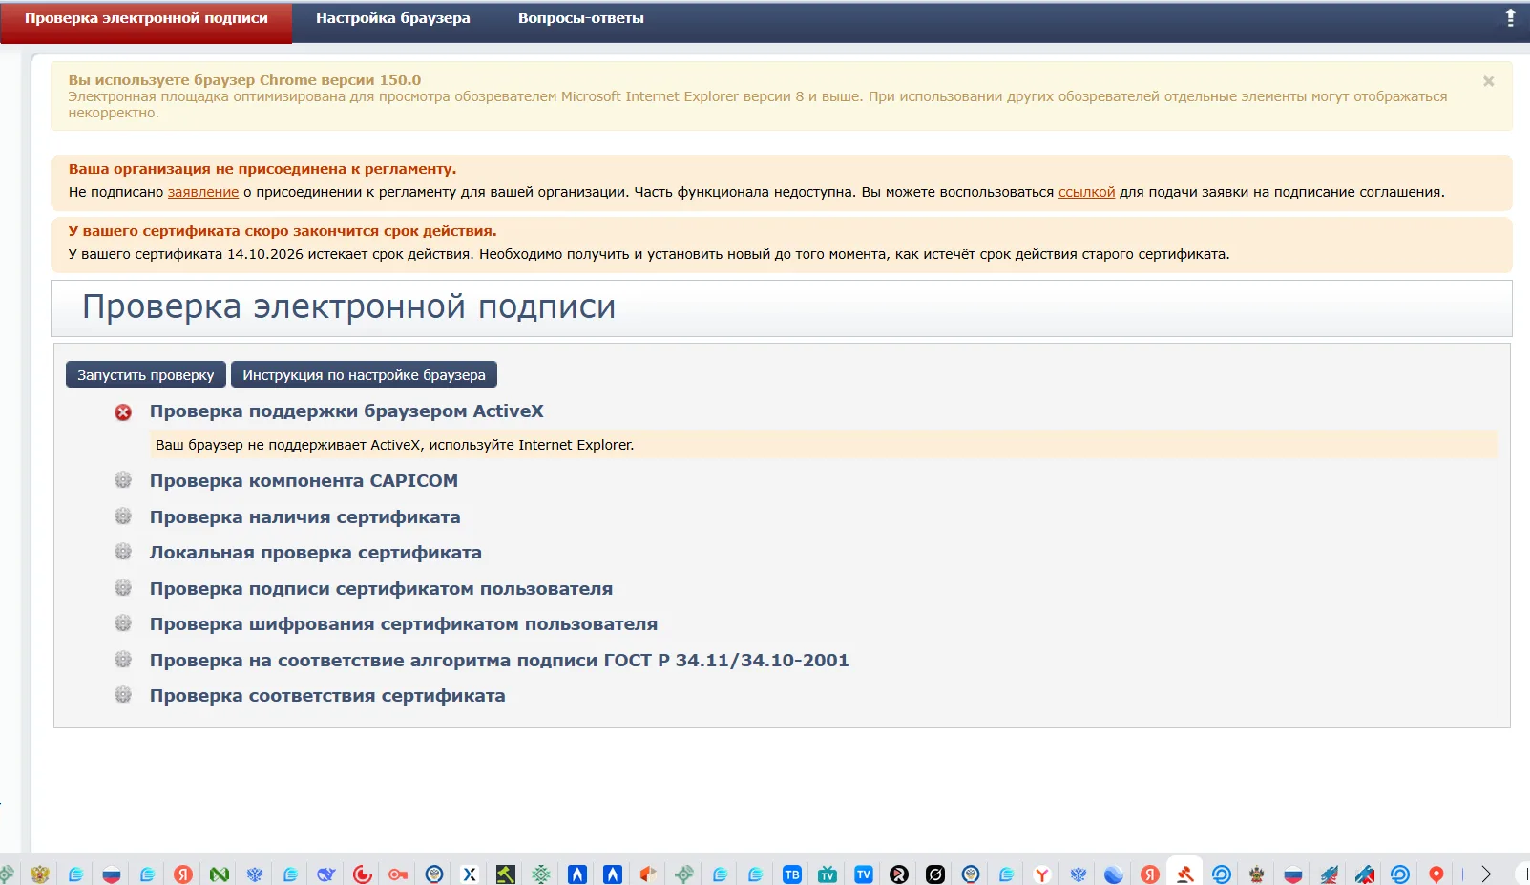Click the Проверка соответствия сертификата row text
The image size is (1530, 885).
tap(327, 696)
